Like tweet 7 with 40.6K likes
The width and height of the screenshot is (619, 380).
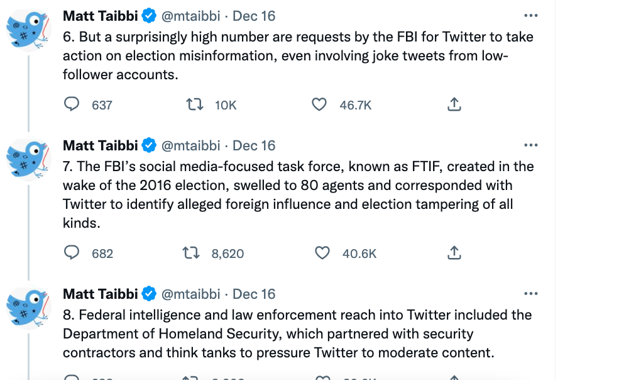pyautogui.click(x=322, y=253)
